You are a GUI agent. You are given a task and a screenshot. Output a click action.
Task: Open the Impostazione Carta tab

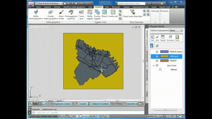[140, 7]
